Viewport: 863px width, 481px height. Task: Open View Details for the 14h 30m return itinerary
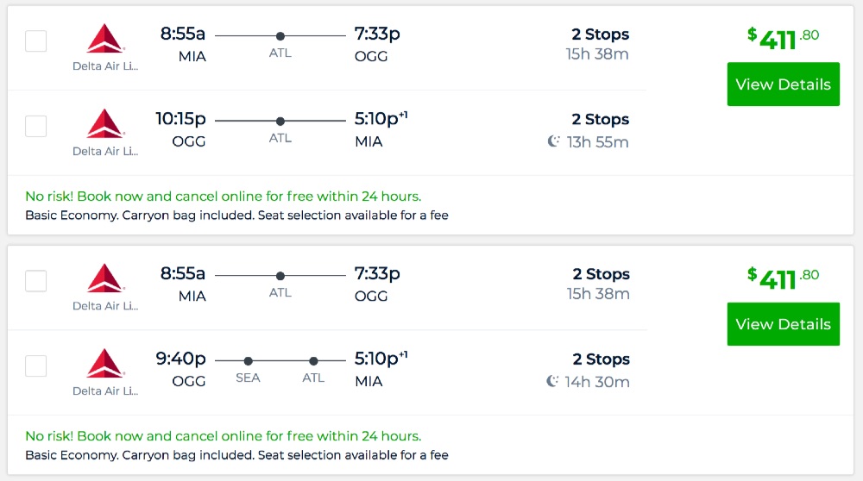point(783,324)
